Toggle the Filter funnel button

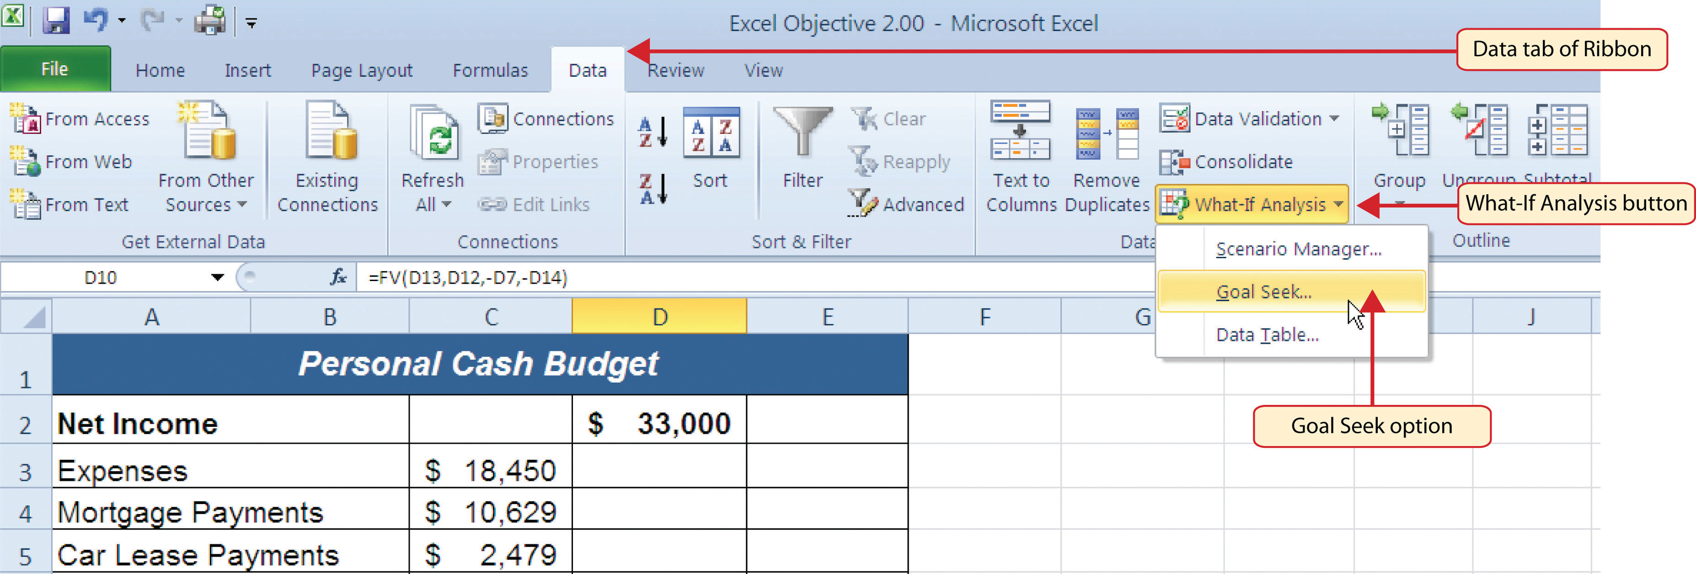point(803,148)
